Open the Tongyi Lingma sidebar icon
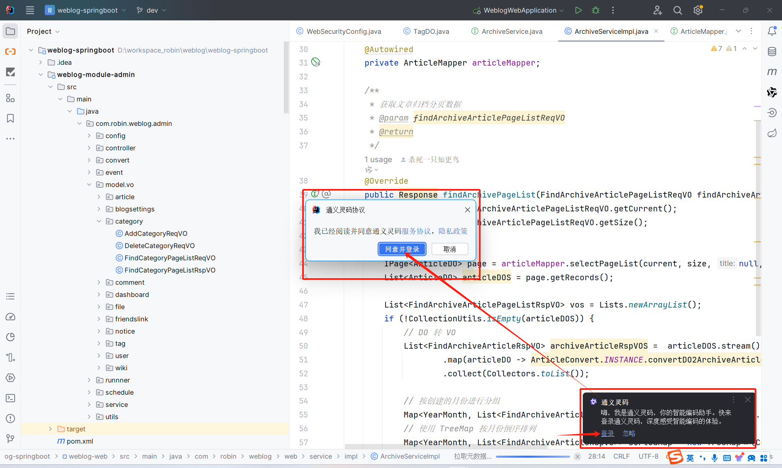 coord(772,92)
